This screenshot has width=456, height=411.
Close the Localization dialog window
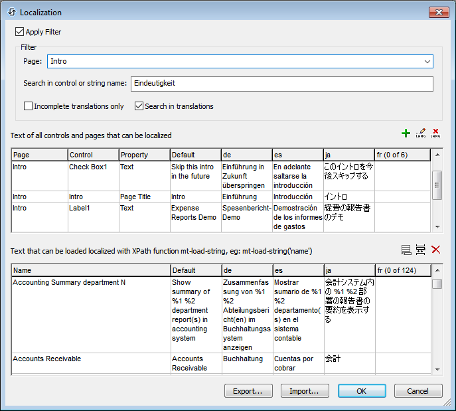(438, 12)
